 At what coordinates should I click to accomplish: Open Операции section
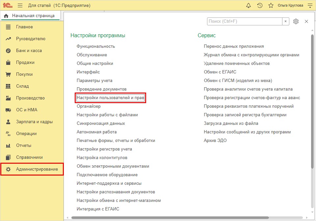click(x=26, y=134)
